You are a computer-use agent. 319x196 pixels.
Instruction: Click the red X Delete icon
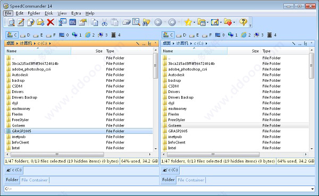(x=51, y=22)
